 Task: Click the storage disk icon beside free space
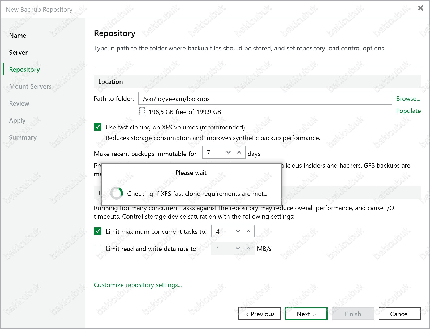coord(142,111)
